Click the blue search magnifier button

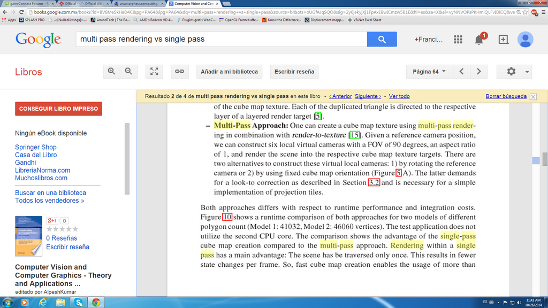[x=382, y=39]
